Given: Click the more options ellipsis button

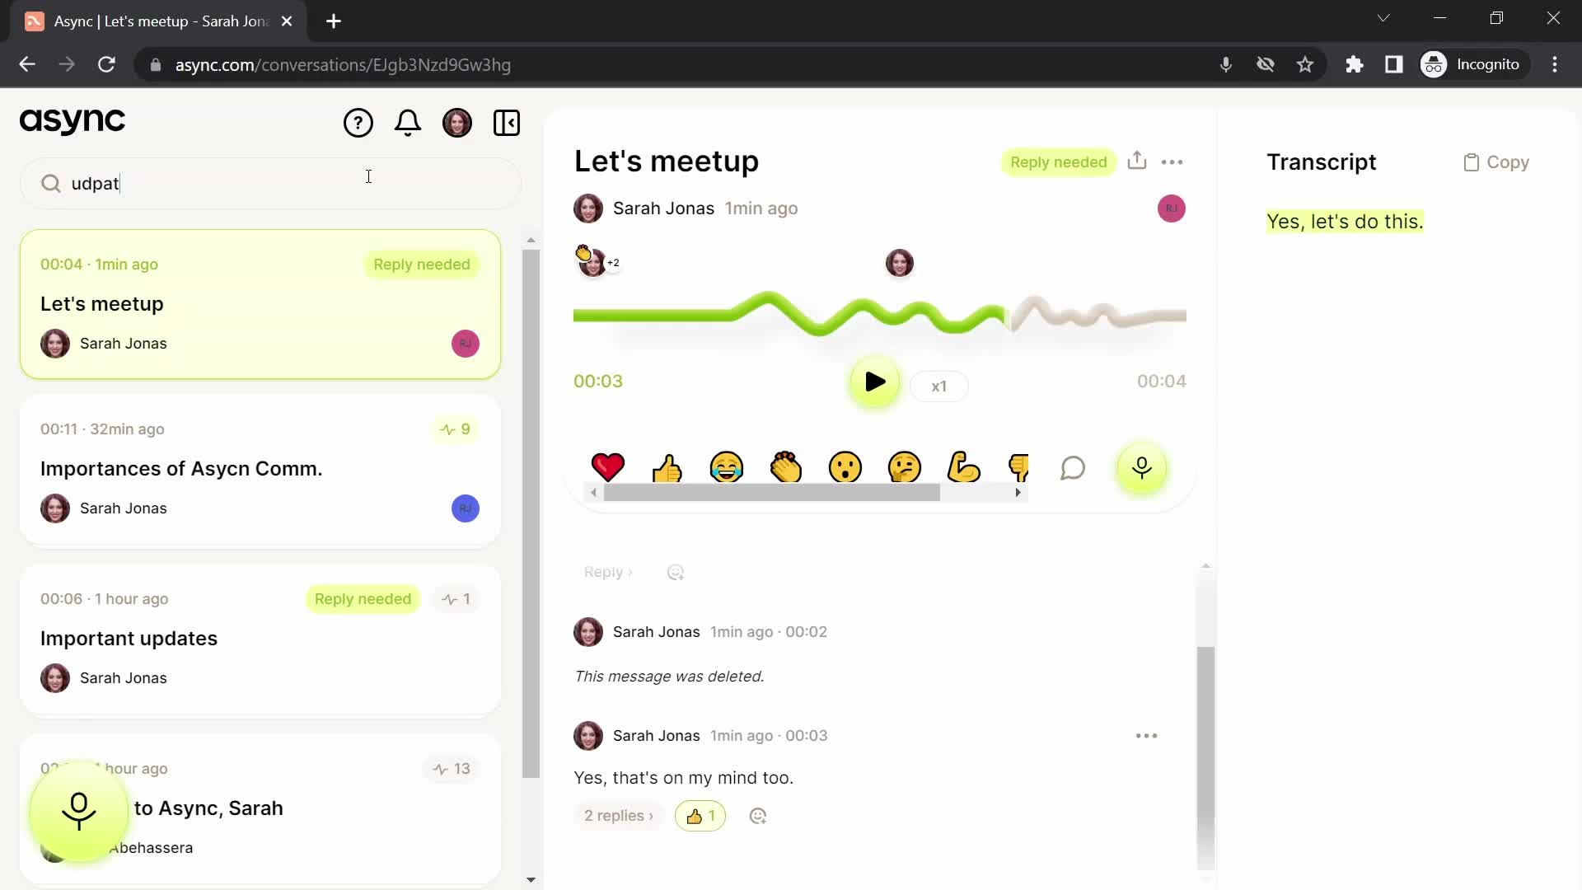Looking at the screenshot, I should pyautogui.click(x=1172, y=162).
